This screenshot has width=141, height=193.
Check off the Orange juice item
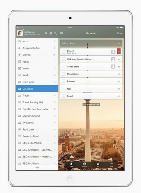(x=64, y=74)
